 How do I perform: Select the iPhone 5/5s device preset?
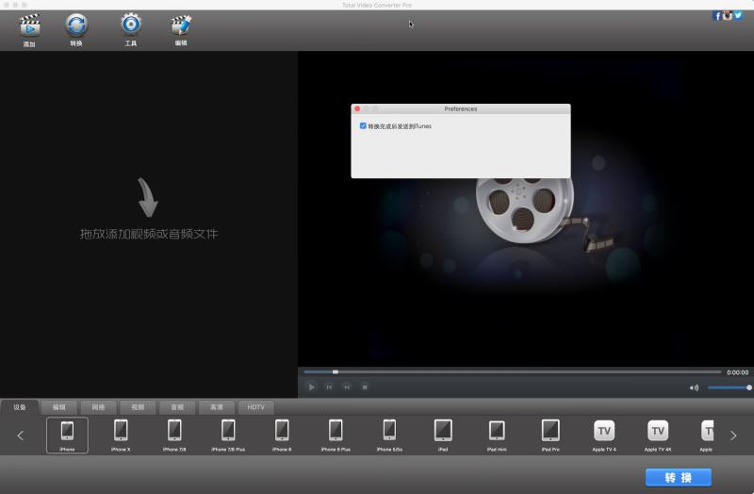tap(389, 435)
